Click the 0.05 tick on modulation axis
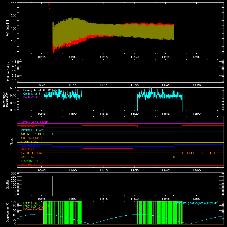The image size is (227, 227). (13, 103)
